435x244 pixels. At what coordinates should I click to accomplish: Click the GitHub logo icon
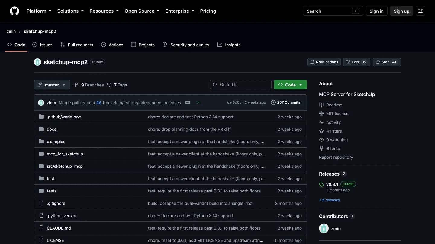14,11
